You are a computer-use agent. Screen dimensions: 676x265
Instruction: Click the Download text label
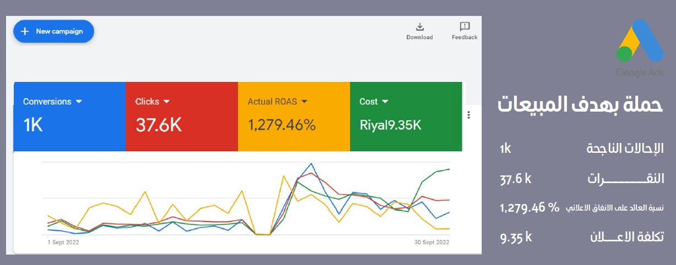tap(419, 37)
